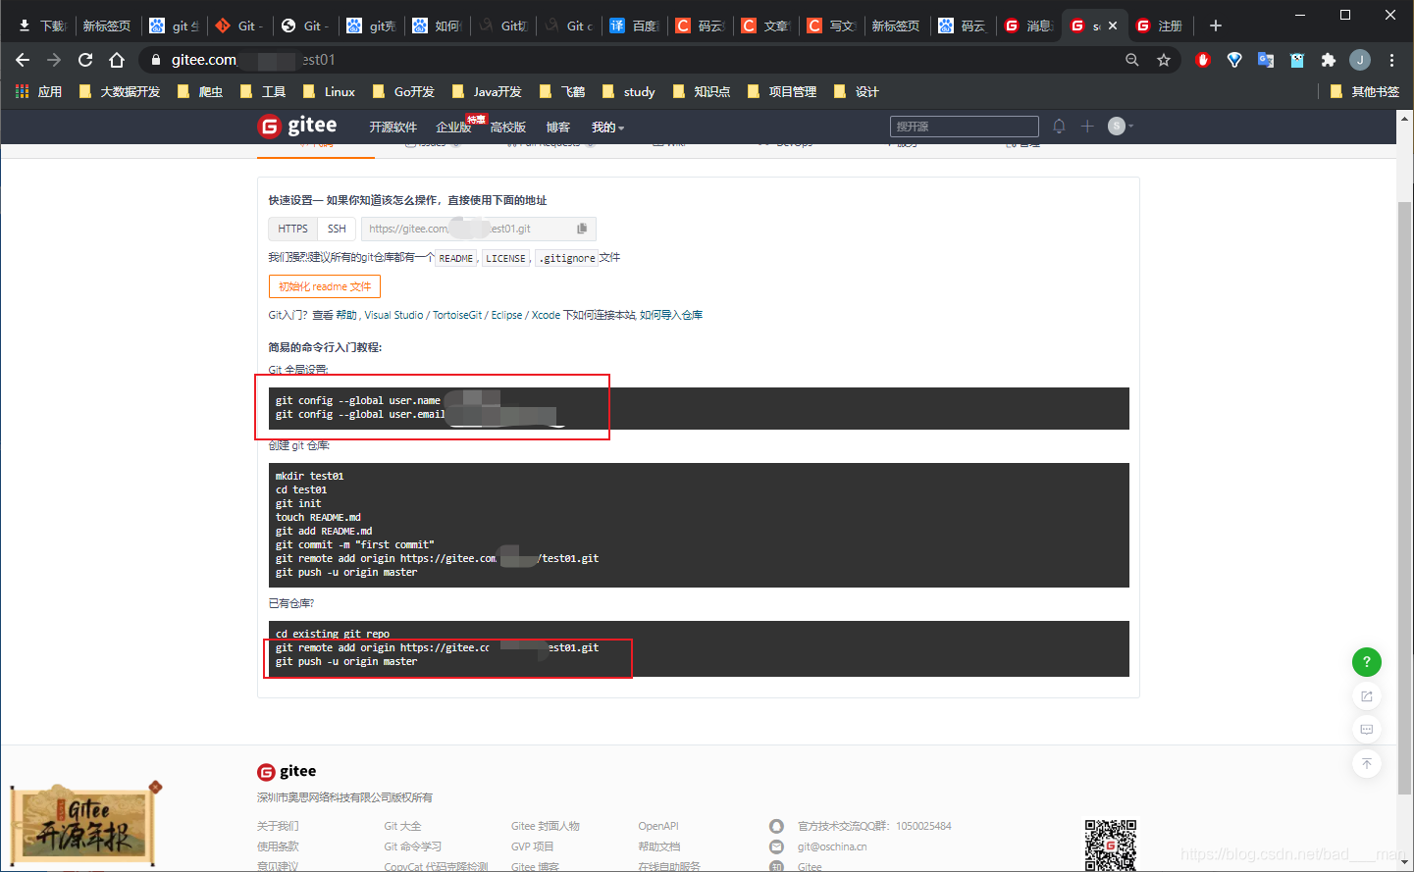
Task: Open the 其他书签 bookmark folder
Action: [x=1364, y=91]
